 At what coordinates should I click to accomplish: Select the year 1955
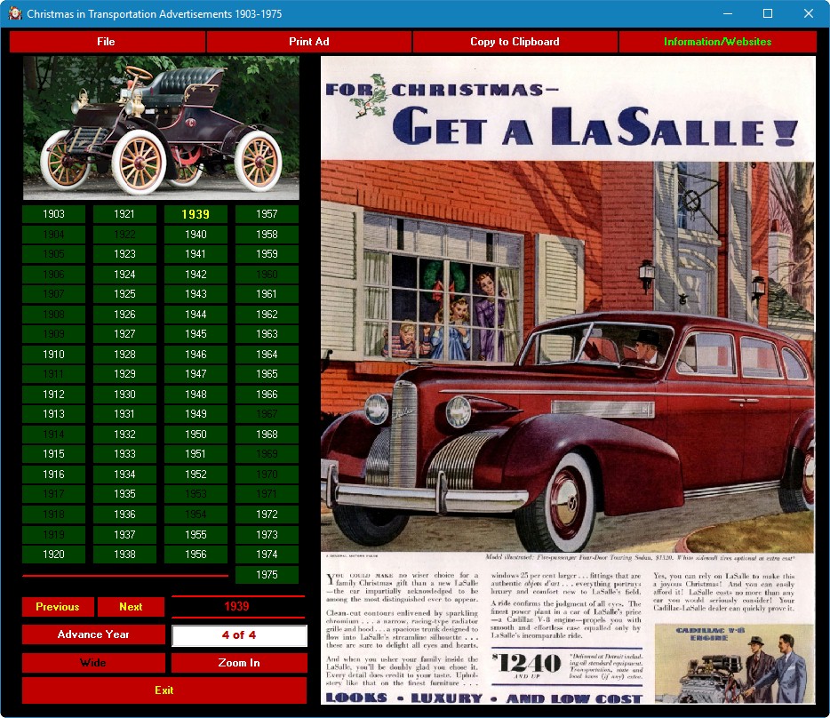pos(196,535)
